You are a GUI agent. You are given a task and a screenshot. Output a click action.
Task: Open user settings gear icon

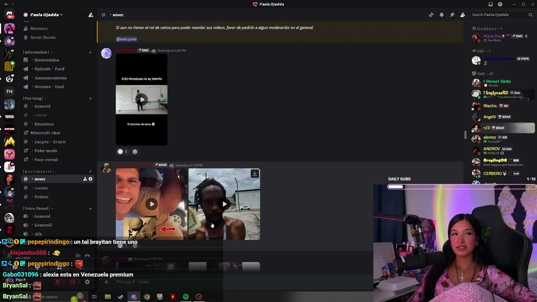87,282
